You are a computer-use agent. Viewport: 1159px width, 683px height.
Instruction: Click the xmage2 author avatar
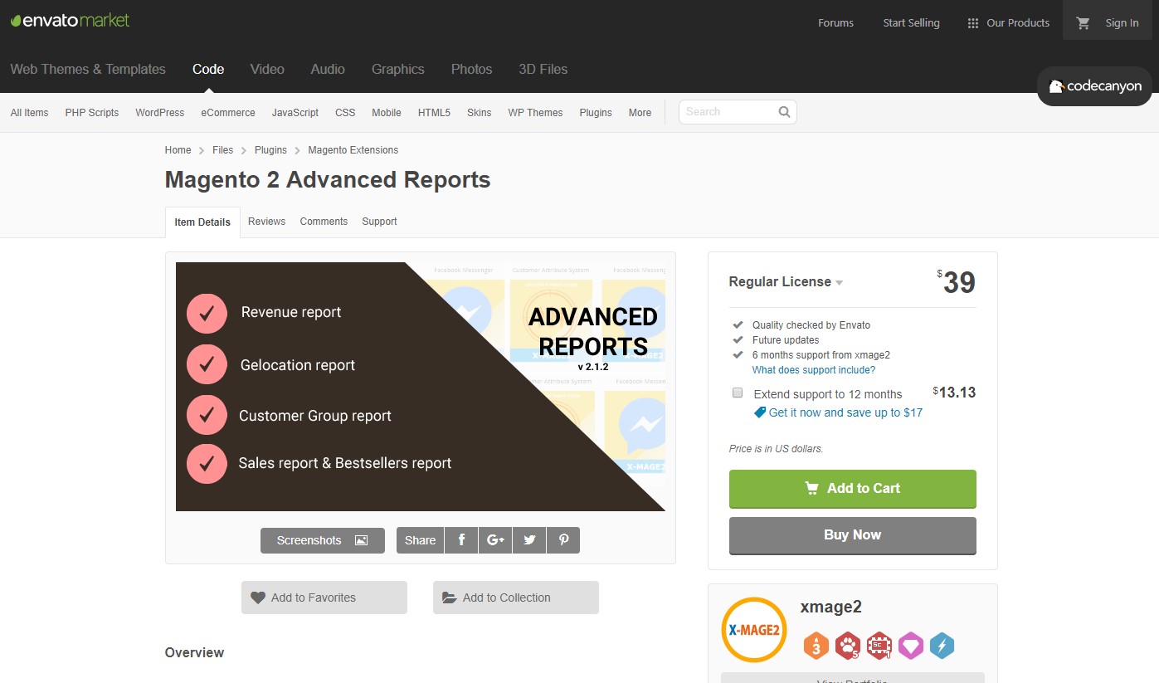[x=753, y=630]
